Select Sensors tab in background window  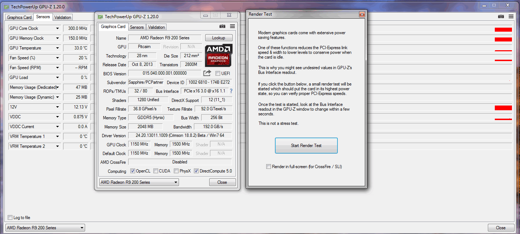click(x=43, y=17)
